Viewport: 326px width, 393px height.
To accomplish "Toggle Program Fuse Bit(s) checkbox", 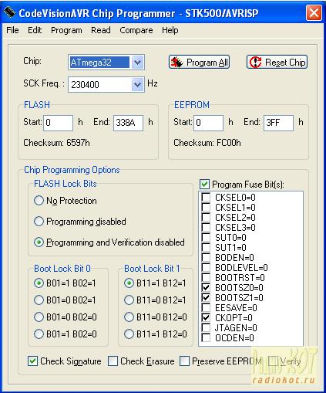I will pos(205,185).
